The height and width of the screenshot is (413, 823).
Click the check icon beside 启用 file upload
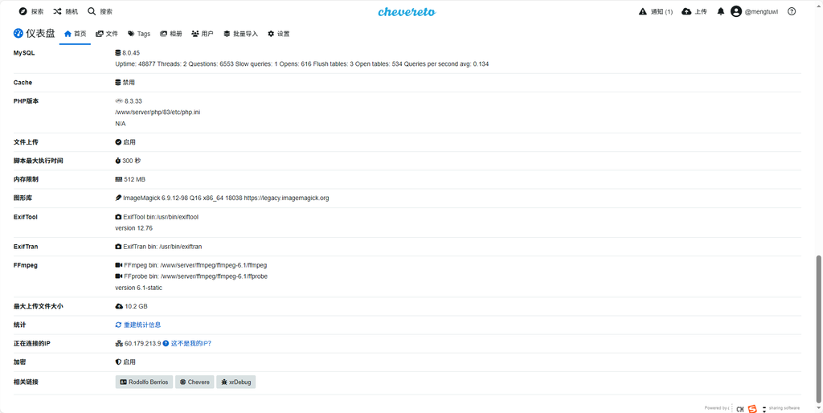coord(118,142)
